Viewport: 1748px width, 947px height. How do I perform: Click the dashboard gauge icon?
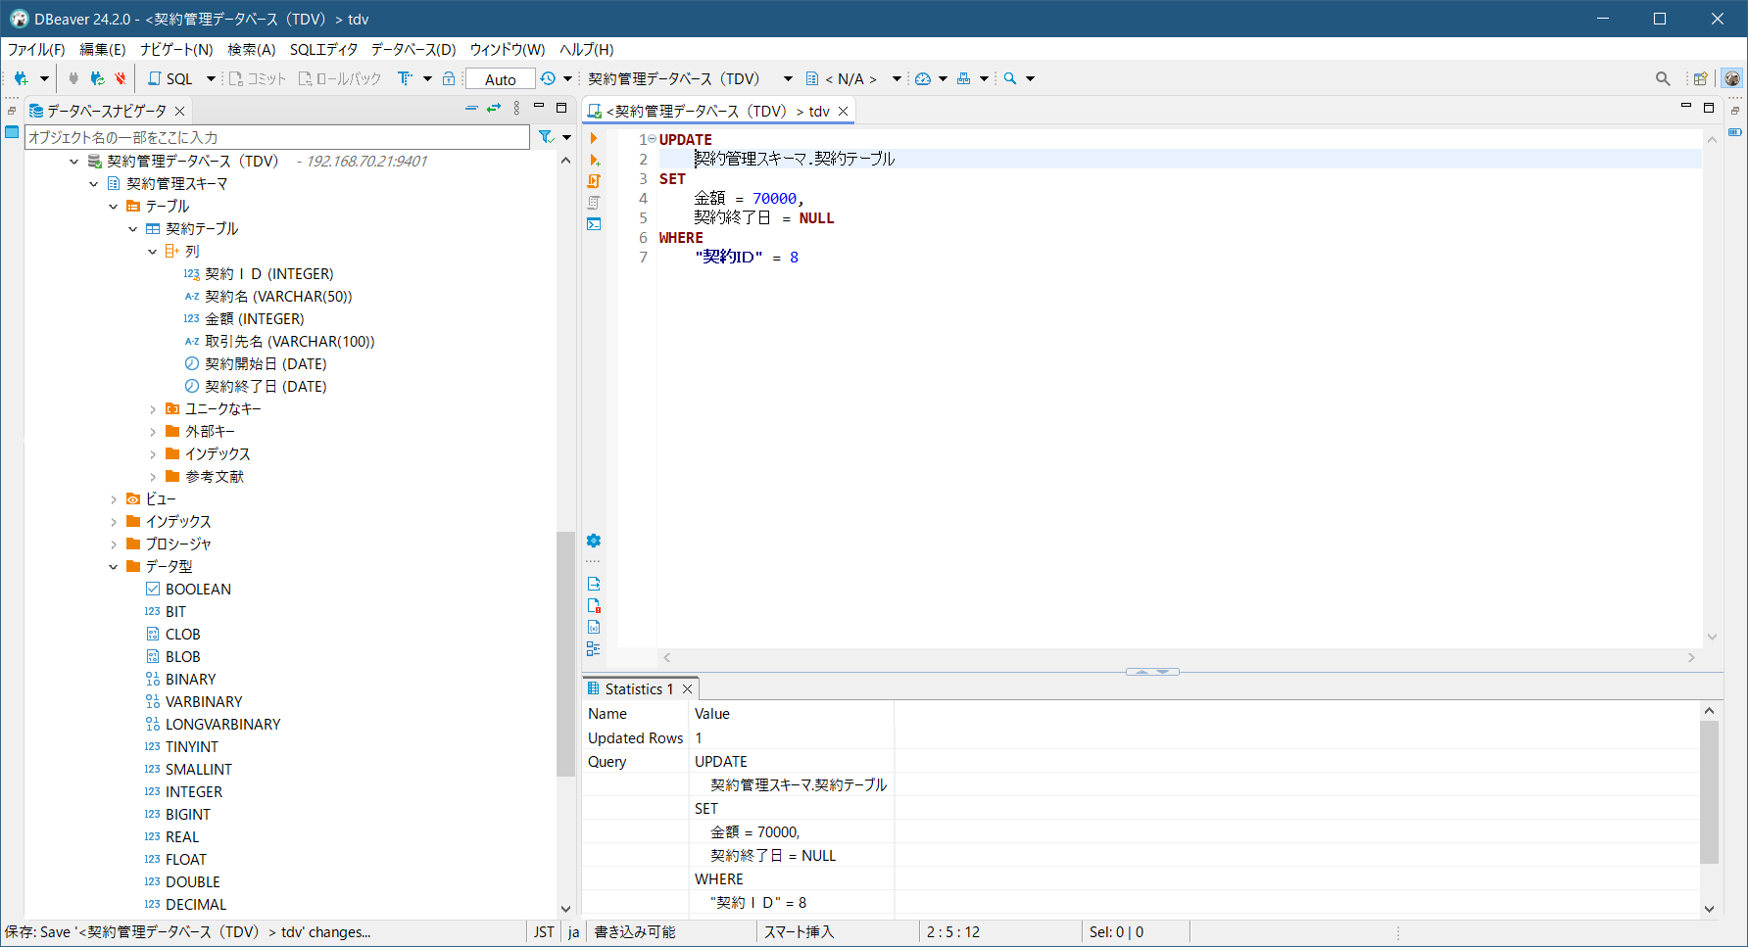[923, 78]
